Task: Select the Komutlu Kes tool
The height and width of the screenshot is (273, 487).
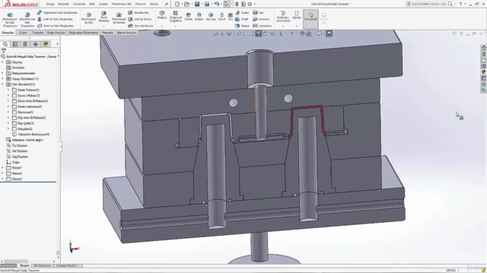Action: [x=138, y=13]
